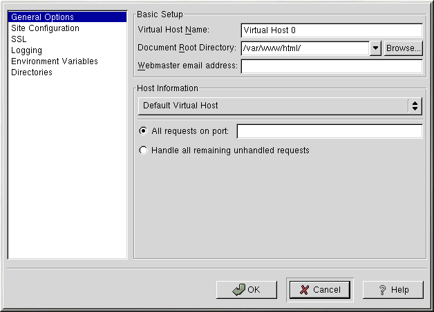The width and height of the screenshot is (434, 312).
Task: Open the Document Root Directory dropdown arrow
Action: coord(375,48)
